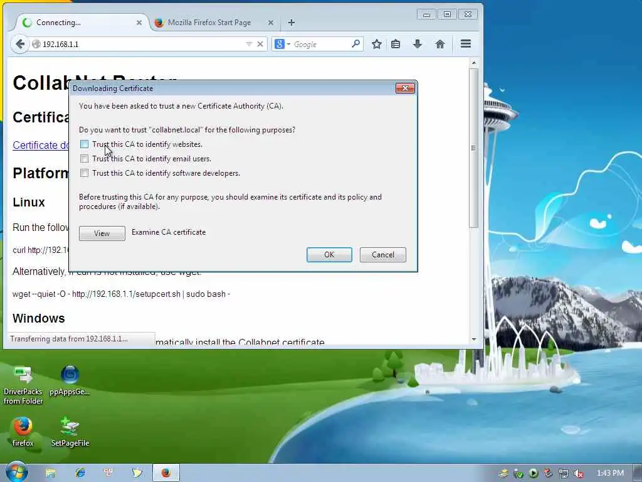Viewport: 642px width, 482px height.
Task: Select the wget setupcert.sh command text
Action: click(x=121, y=294)
